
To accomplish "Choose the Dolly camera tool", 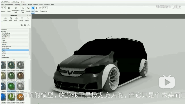I will pyautogui.click(x=36, y=9).
